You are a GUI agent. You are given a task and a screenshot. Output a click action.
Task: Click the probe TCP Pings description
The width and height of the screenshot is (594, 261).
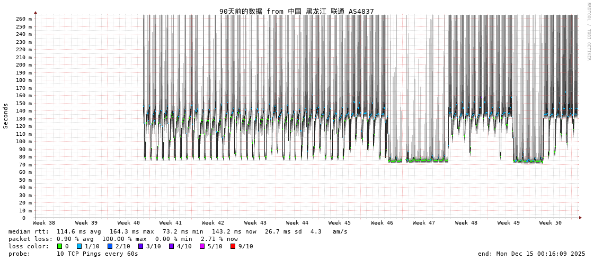click(73, 254)
